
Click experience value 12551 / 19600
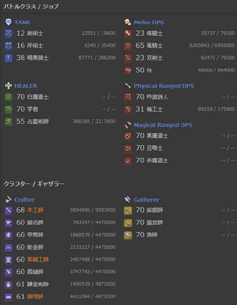[x=98, y=33]
